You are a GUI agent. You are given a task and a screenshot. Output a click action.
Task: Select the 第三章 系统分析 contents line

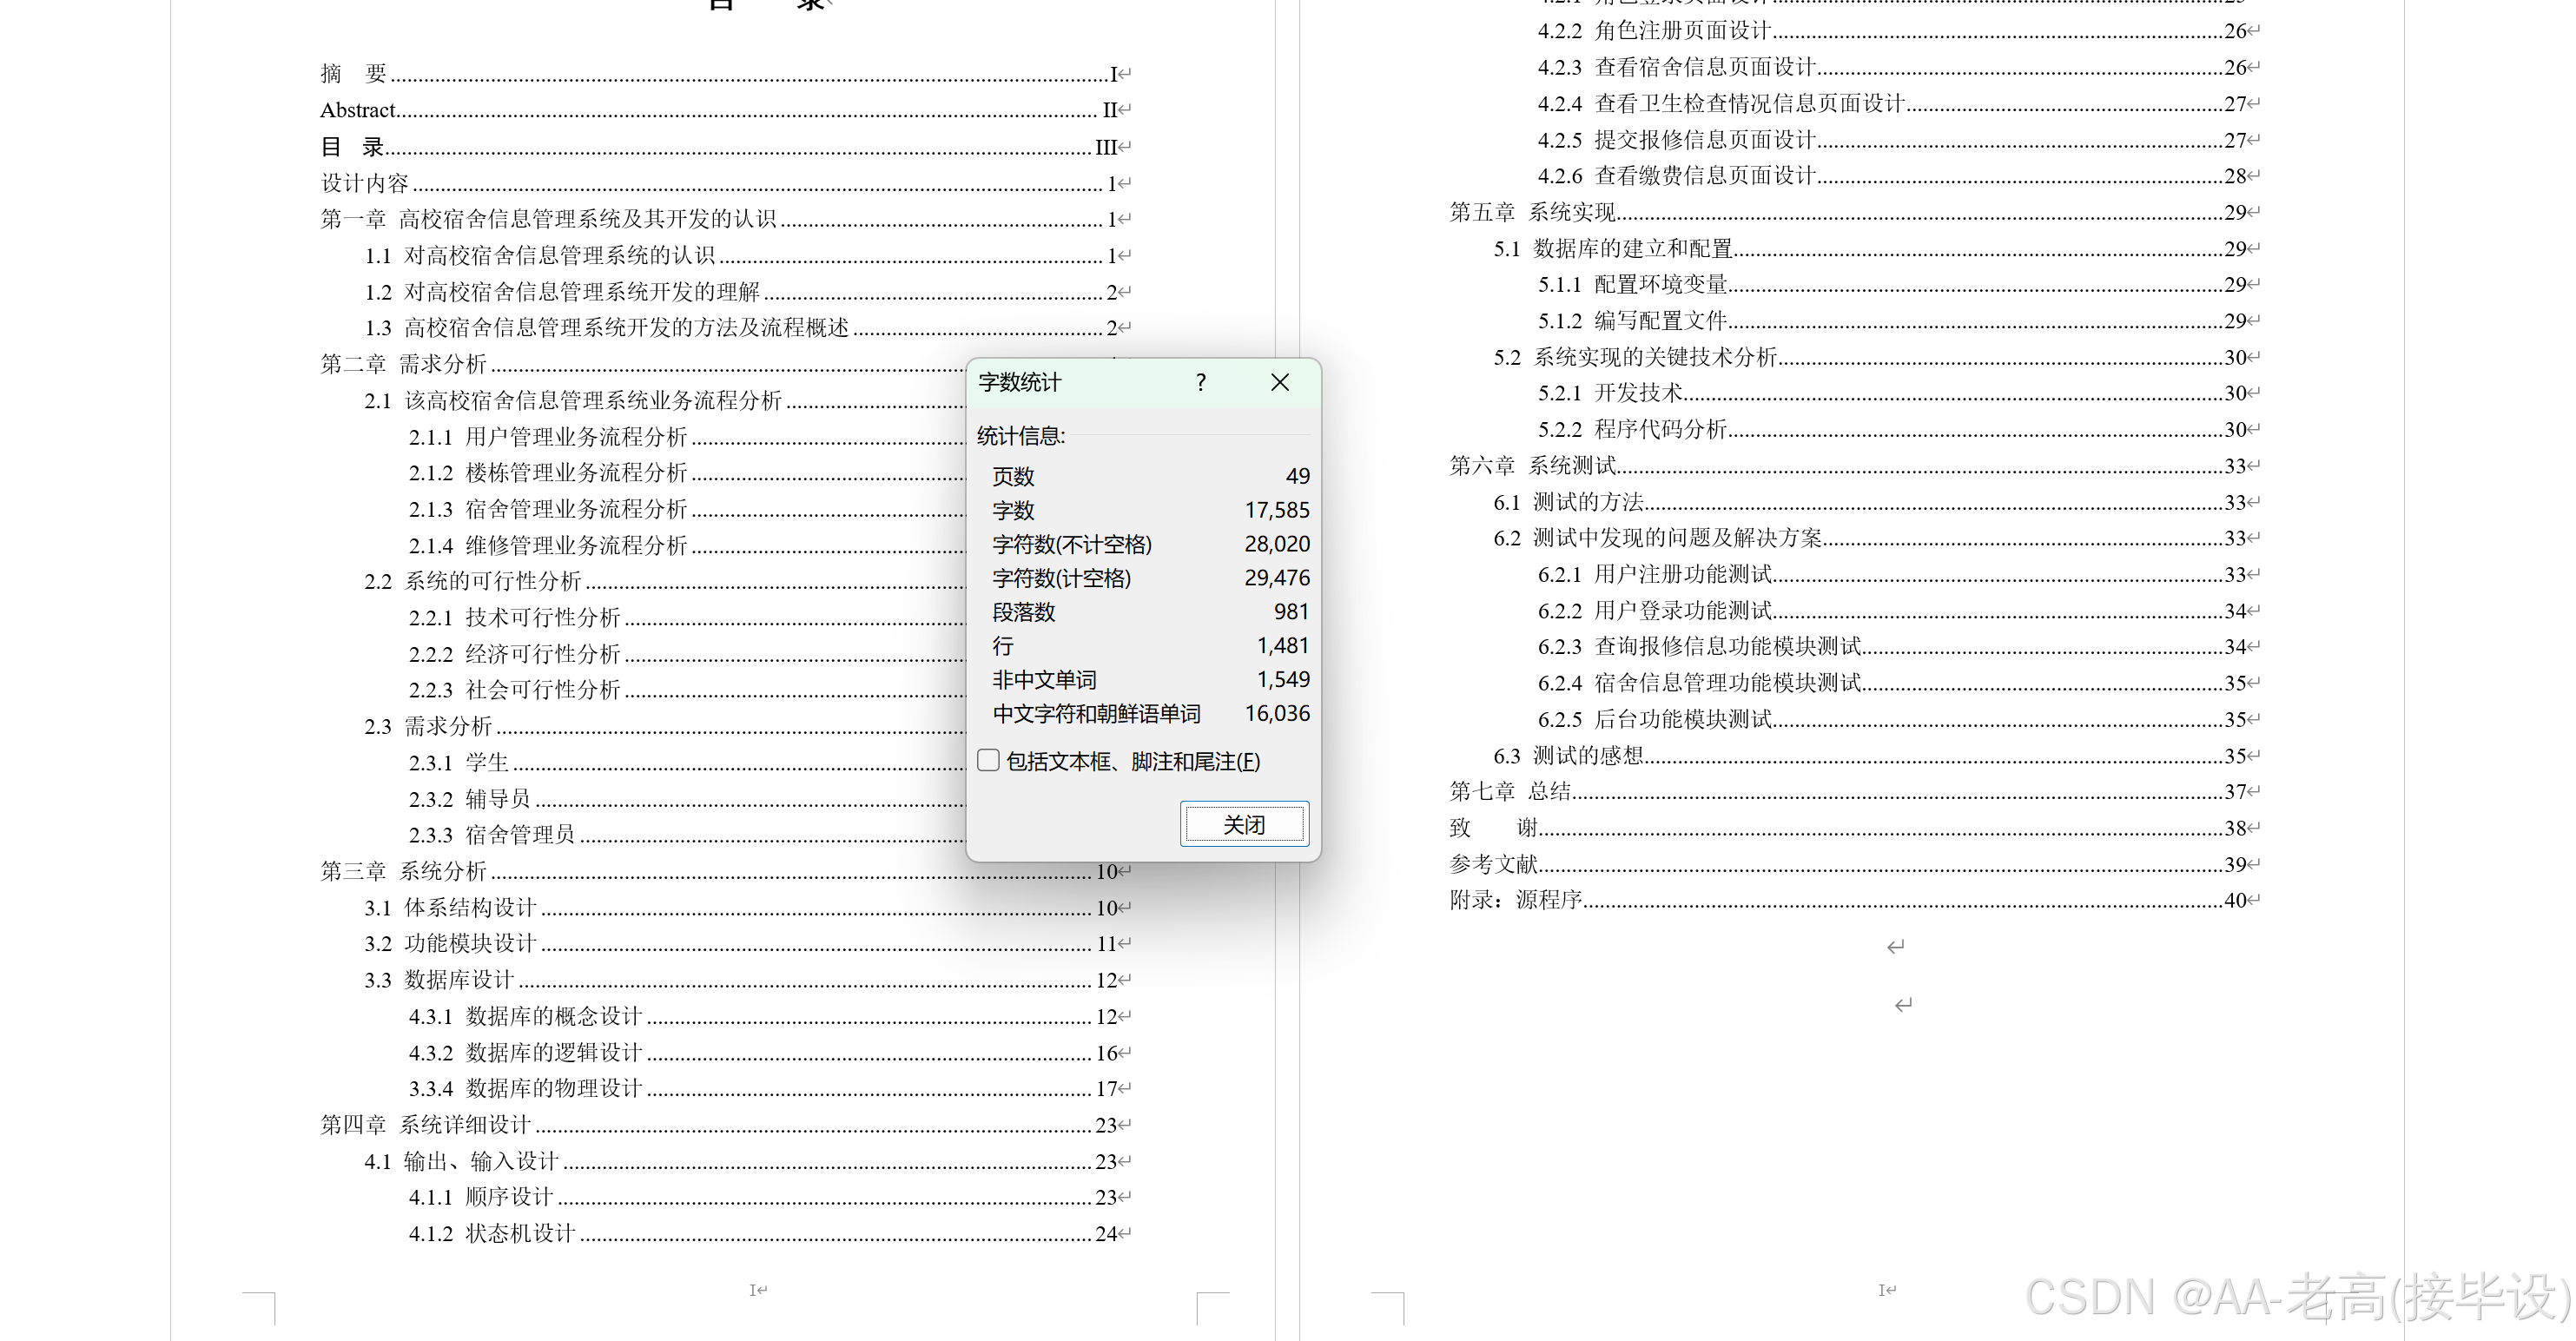point(403,871)
